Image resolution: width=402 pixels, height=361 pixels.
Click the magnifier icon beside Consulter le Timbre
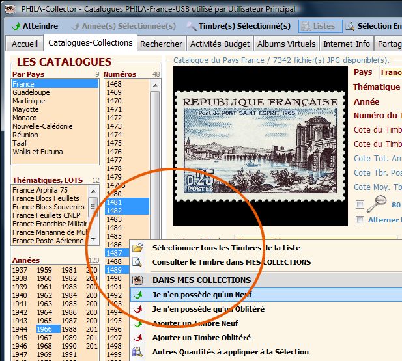137,262
